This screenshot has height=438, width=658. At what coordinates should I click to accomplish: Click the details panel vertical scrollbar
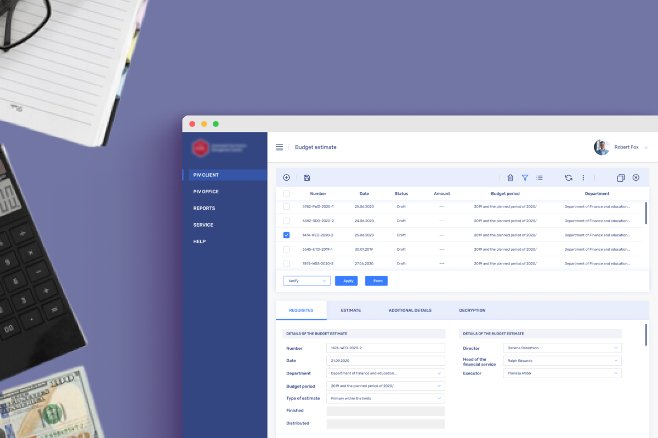646,335
